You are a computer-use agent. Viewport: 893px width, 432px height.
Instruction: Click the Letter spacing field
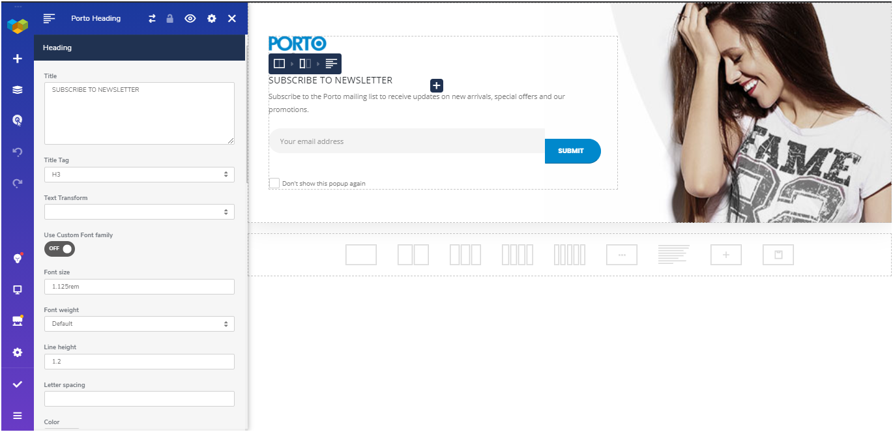139,399
